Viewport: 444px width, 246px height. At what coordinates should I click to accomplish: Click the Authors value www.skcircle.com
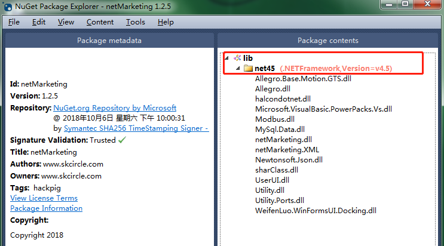coord(73,164)
